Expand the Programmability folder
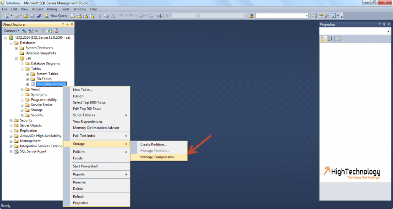The image size is (393, 209). pyautogui.click(x=22, y=100)
